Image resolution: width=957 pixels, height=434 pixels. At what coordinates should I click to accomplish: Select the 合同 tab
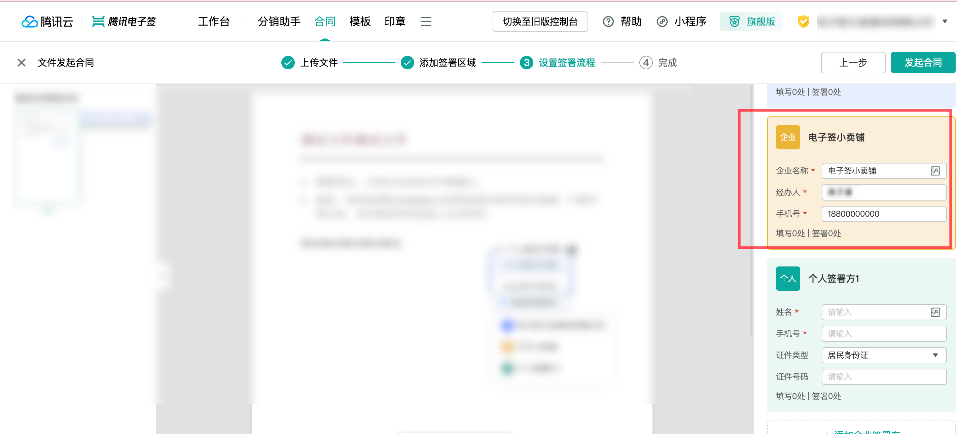click(325, 22)
